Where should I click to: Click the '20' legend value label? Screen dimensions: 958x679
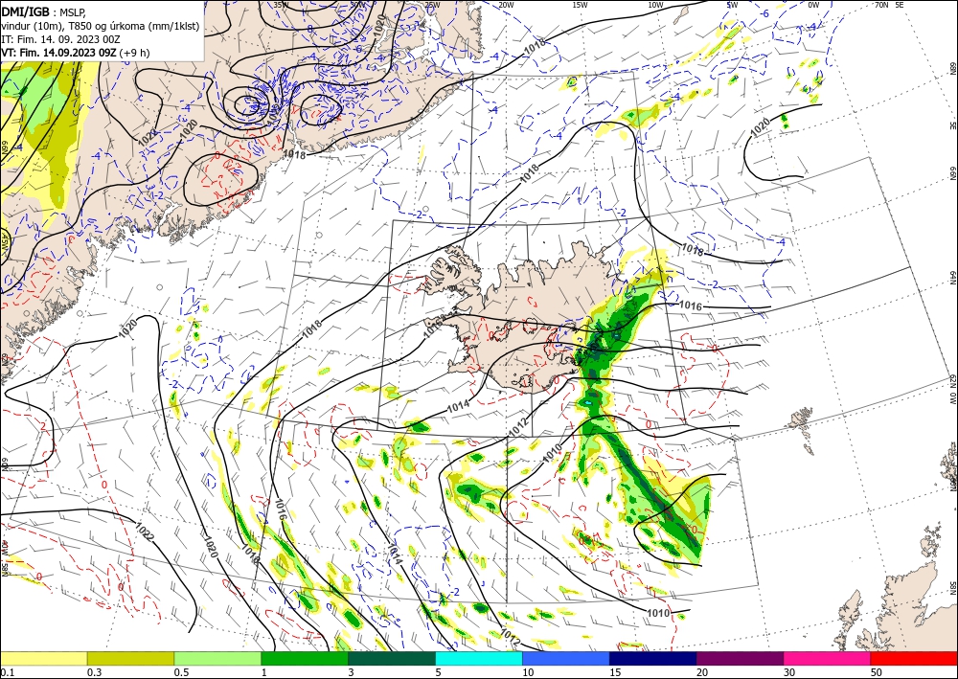point(702,672)
